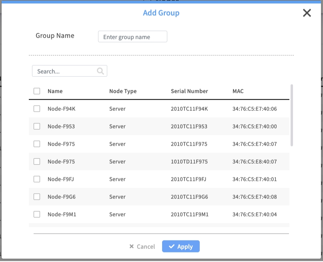The height and width of the screenshot is (262, 323).
Task: Click the Serial Number column header
Action: [x=189, y=91]
